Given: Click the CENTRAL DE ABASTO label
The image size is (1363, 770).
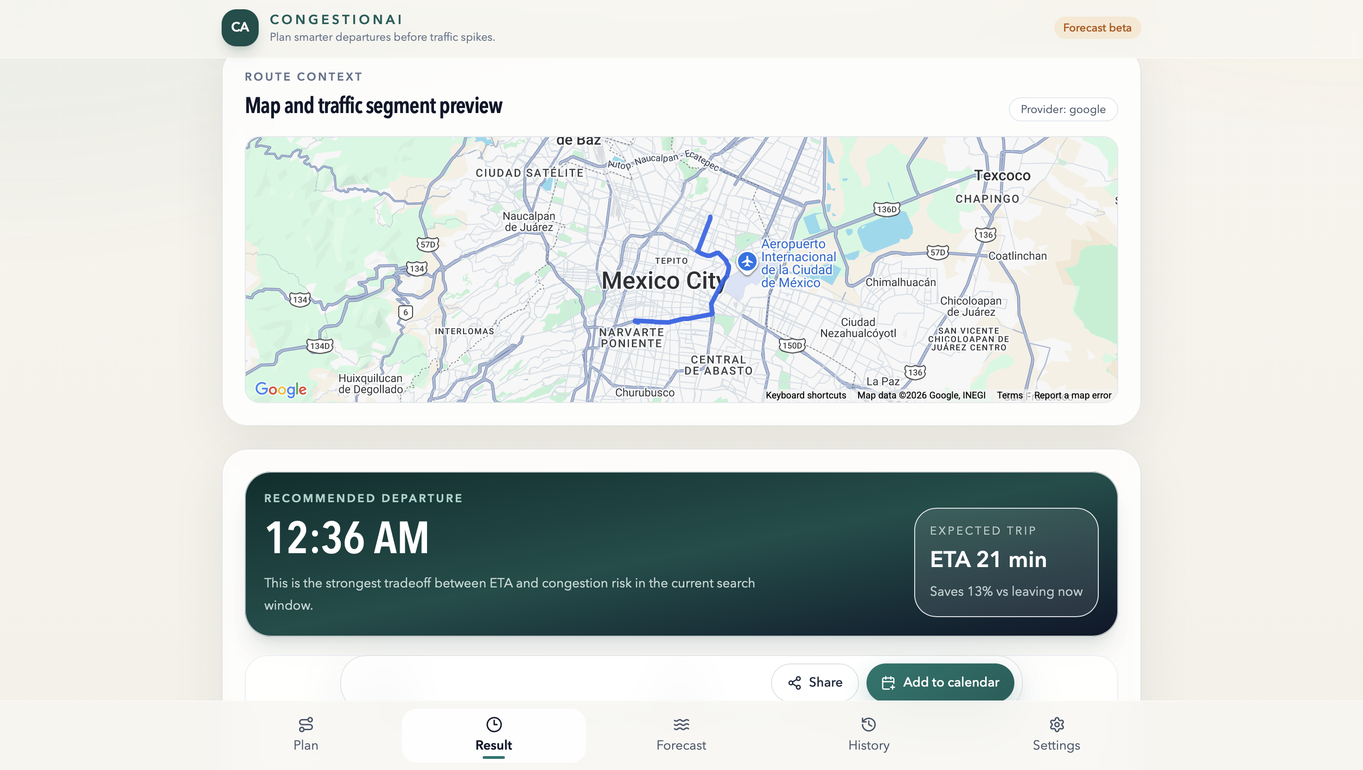Looking at the screenshot, I should [718, 366].
